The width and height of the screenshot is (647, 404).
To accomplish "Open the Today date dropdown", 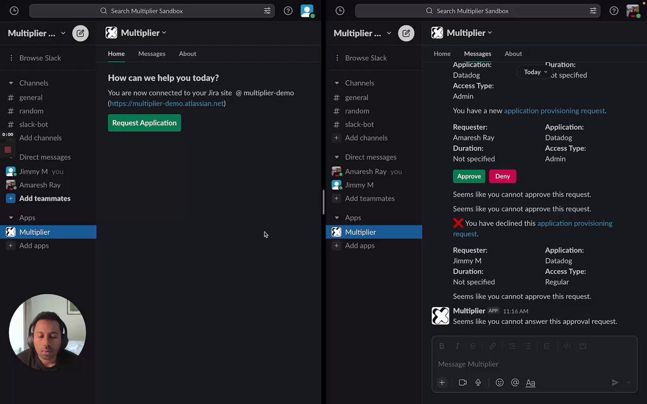I will 535,72.
